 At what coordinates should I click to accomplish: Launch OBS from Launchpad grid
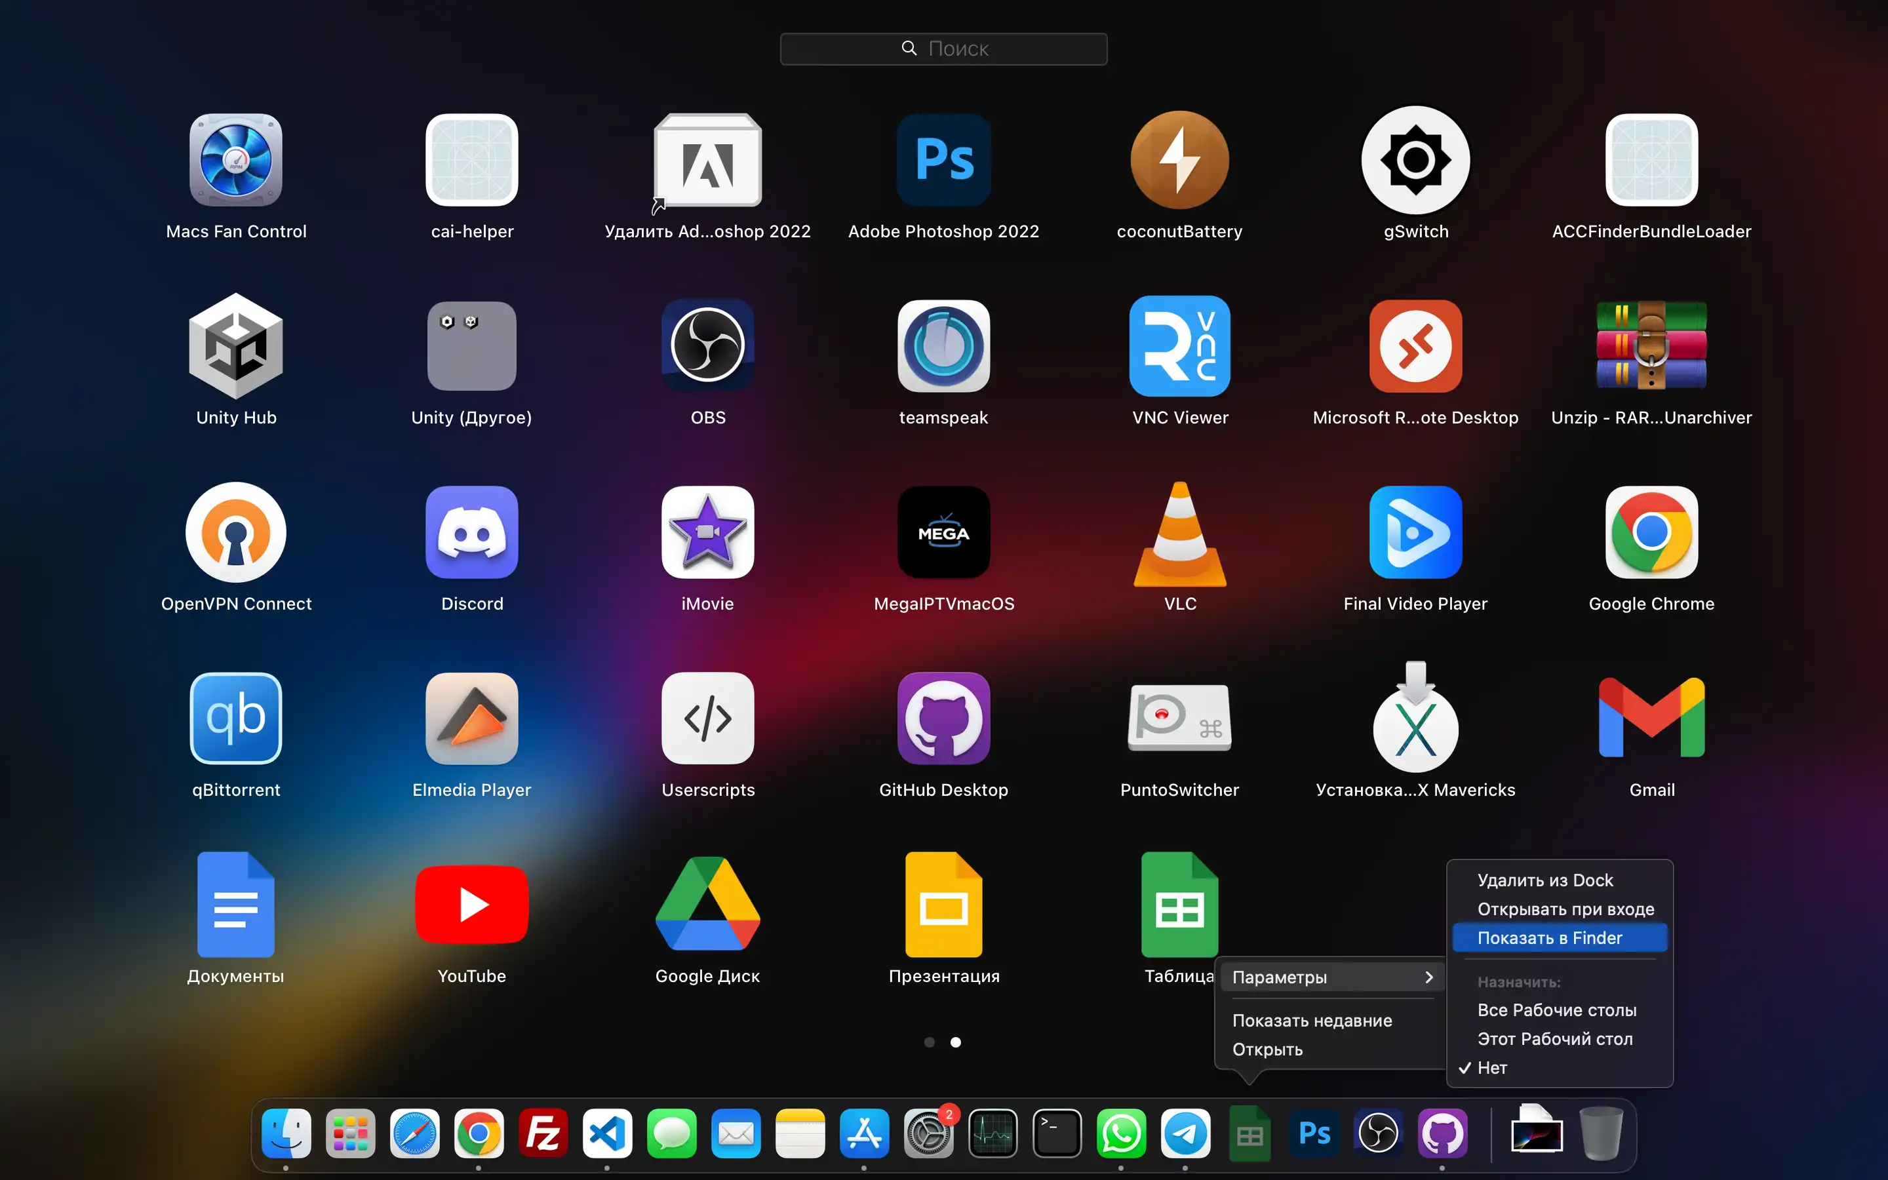707,345
